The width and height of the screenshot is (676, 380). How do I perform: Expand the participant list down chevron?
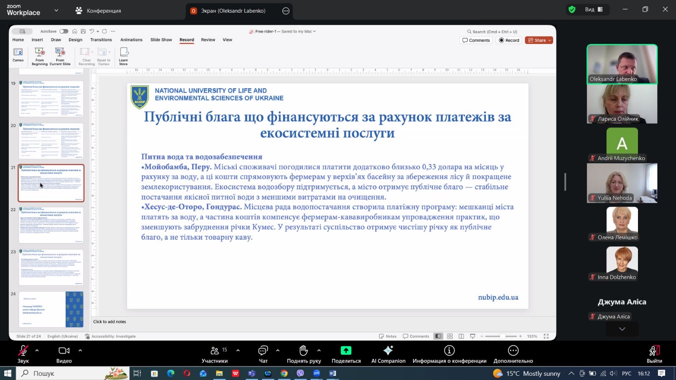point(622,329)
